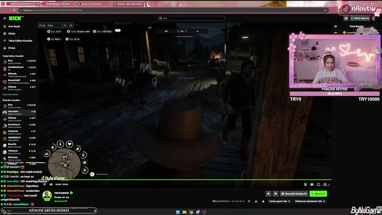This screenshot has width=382, height=215.
Task: Open konsoloyun channel avatar
Action: 5,126
